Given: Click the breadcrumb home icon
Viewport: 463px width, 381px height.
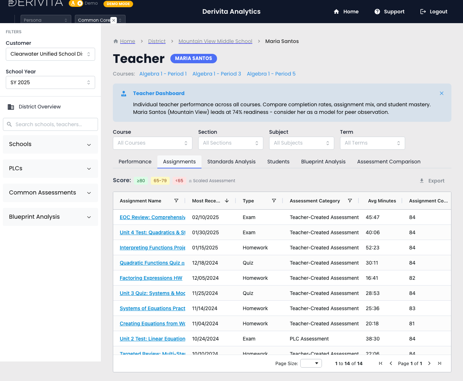Looking at the screenshot, I should coord(116,41).
